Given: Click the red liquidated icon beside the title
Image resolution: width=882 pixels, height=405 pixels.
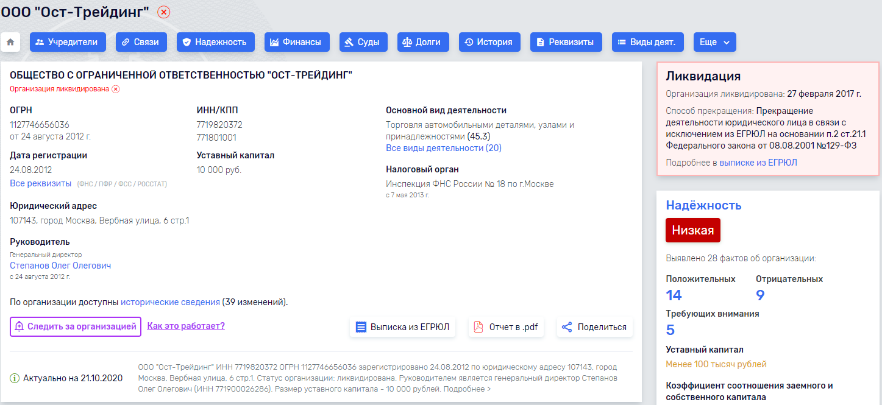Looking at the screenshot, I should point(164,12).
